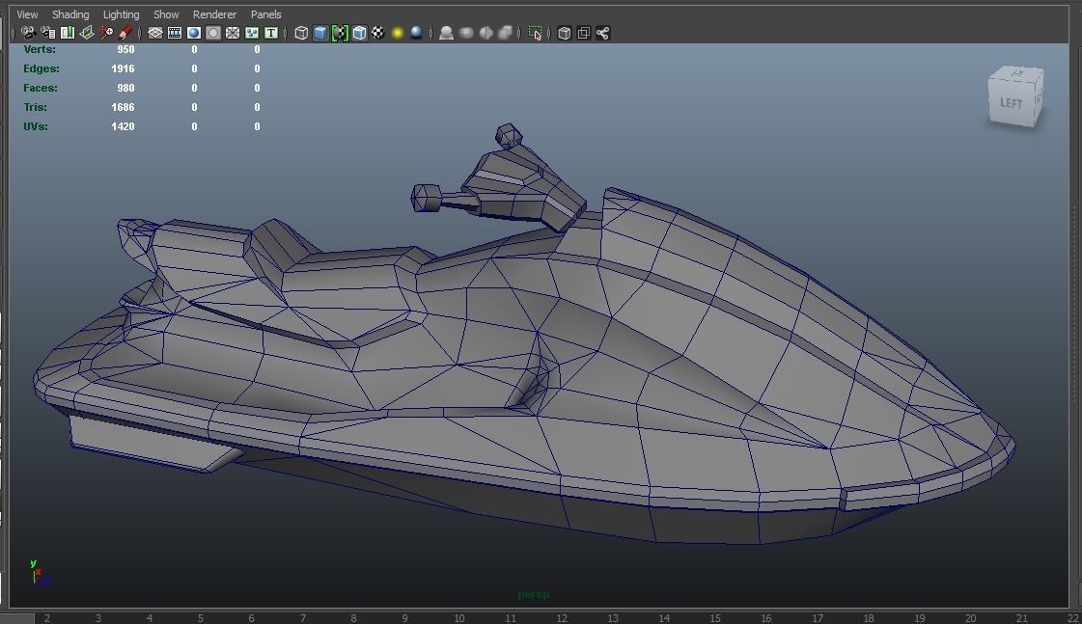This screenshot has width=1082, height=624.
Task: Click the X-Ray Joints icon
Action: click(602, 33)
